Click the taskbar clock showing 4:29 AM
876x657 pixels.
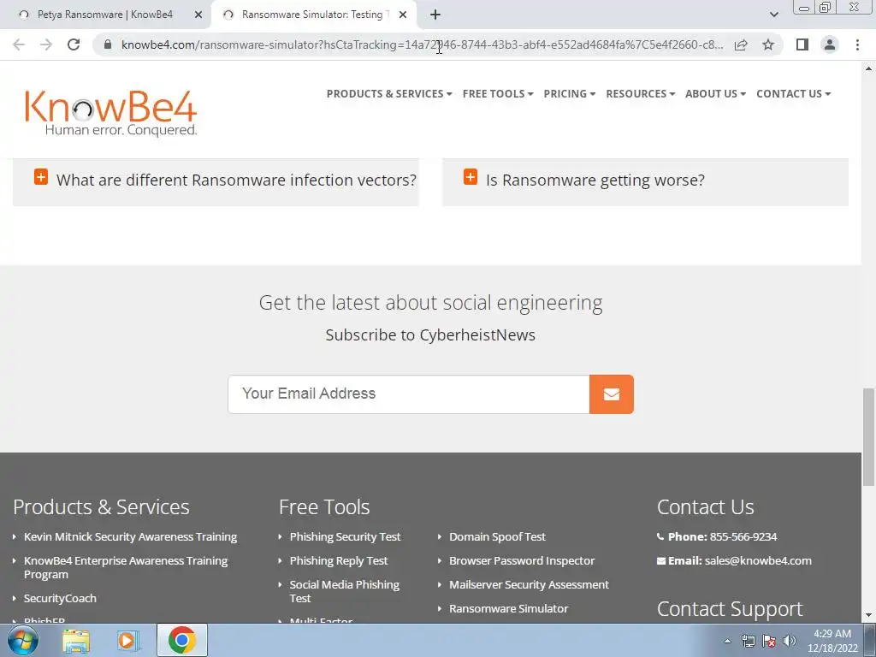tap(832, 641)
